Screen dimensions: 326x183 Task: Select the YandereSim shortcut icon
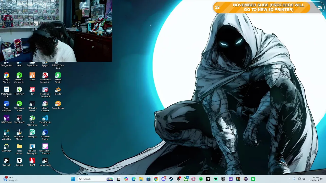click(x=45, y=149)
